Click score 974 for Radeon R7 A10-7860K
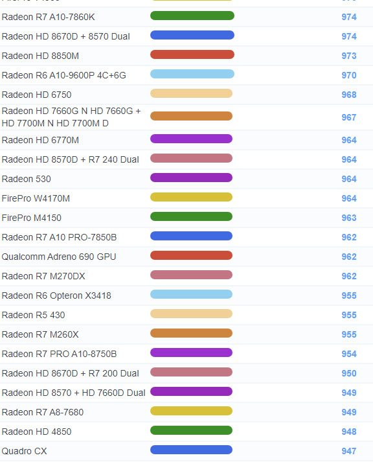373x462 pixels. (349, 17)
